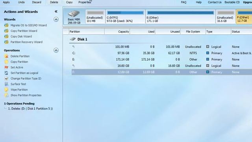Click the Surface Test icon
Screen dimensions: 252x142
click(x=6, y=84)
